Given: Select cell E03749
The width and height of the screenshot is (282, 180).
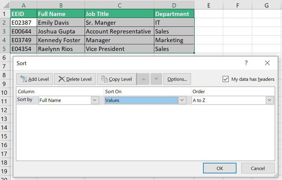Looking at the screenshot, I should [x=23, y=40].
